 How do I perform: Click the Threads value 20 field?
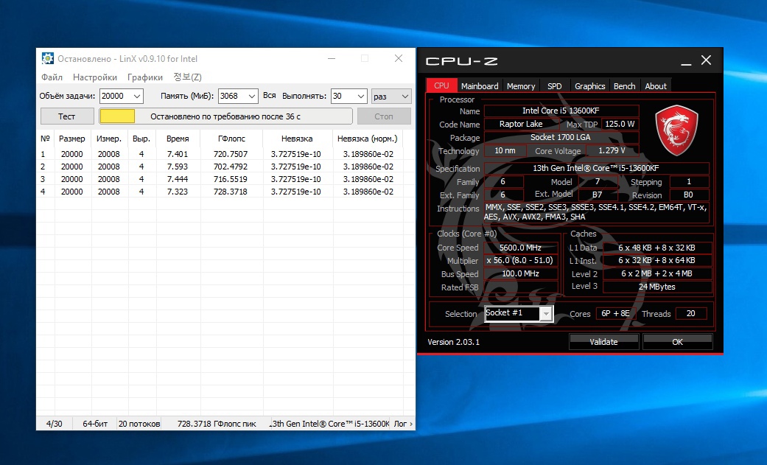[x=690, y=313]
